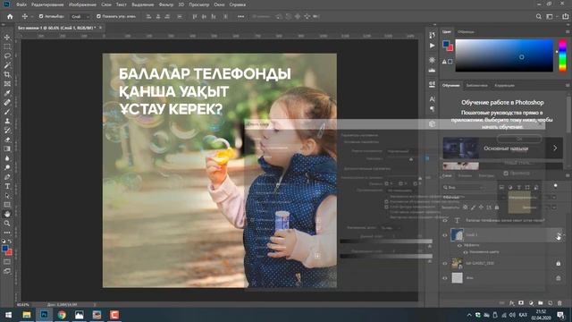572x322 pixels.
Task: Open more options ellipsis in options bar
Action: click(240, 16)
